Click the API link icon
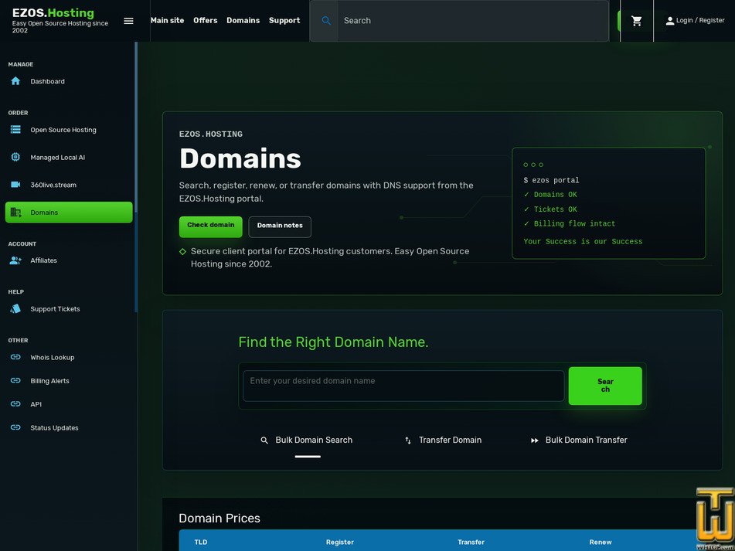735x551 pixels. [x=15, y=404]
